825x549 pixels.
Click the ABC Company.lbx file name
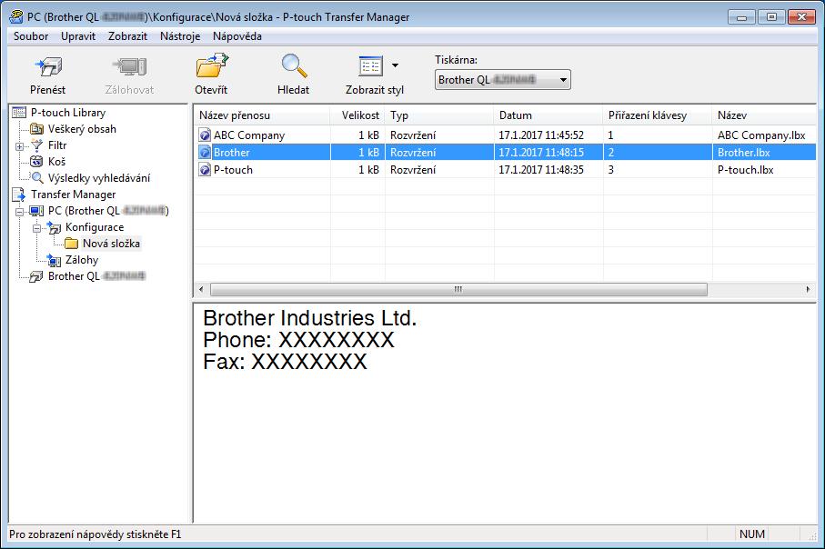pyautogui.click(x=761, y=135)
